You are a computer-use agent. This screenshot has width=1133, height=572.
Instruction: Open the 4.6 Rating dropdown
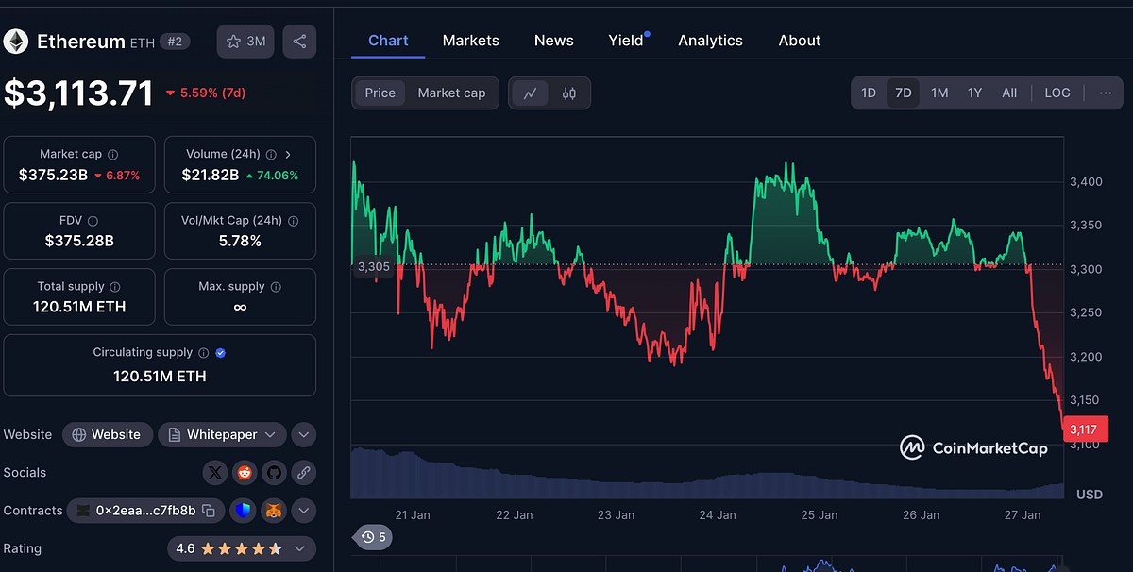coord(300,548)
